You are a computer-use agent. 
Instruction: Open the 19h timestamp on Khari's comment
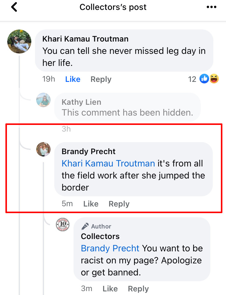coord(49,79)
